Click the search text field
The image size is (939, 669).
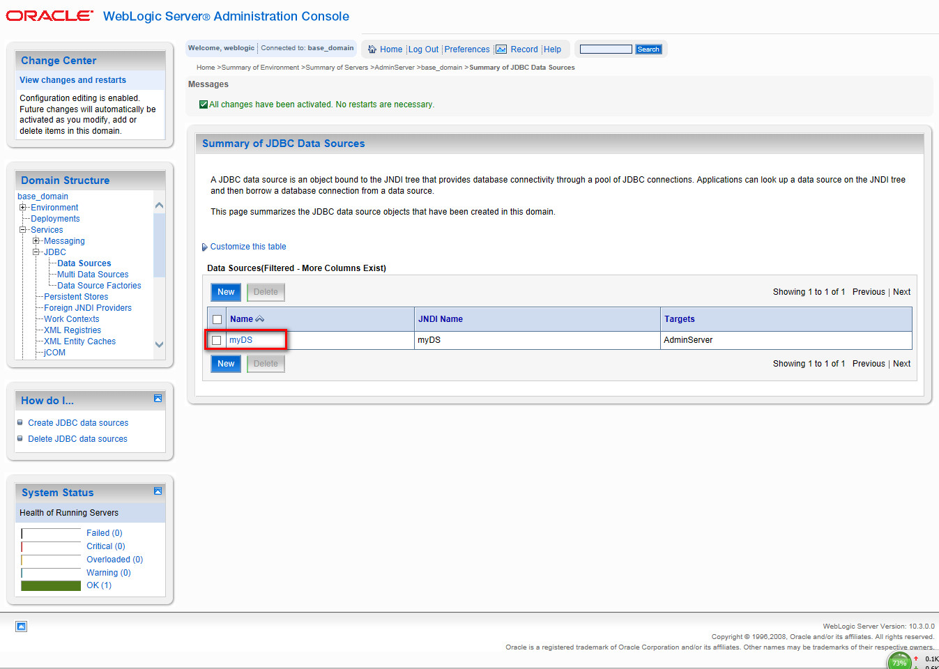pos(606,49)
